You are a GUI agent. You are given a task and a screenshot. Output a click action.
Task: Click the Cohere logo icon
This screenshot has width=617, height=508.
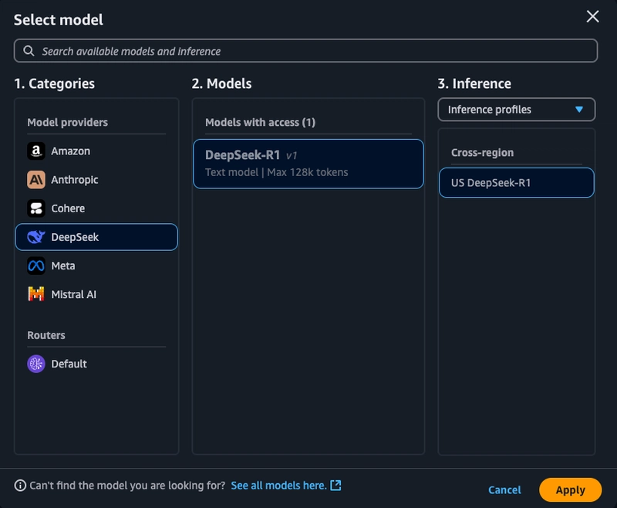[x=36, y=208]
